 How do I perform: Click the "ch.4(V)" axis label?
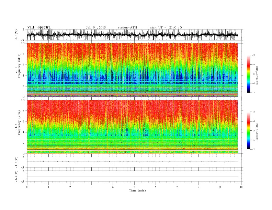16,176
